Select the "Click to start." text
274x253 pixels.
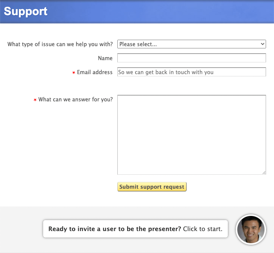pos(202,229)
